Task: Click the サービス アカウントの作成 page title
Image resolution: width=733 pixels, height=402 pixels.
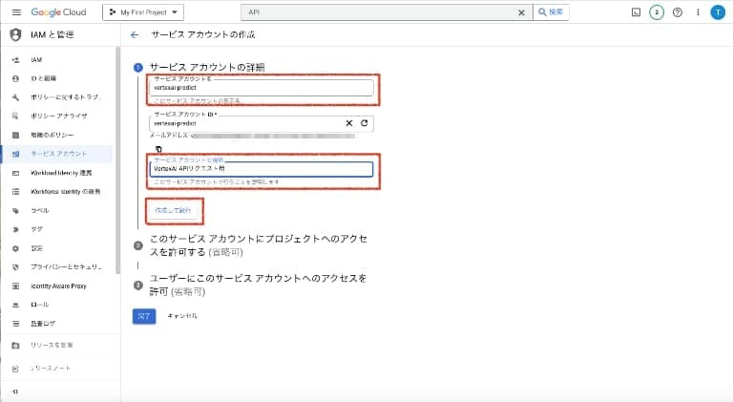Action: point(203,34)
